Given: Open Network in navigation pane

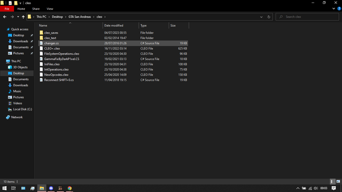Looking at the screenshot, I should click(x=17, y=117).
